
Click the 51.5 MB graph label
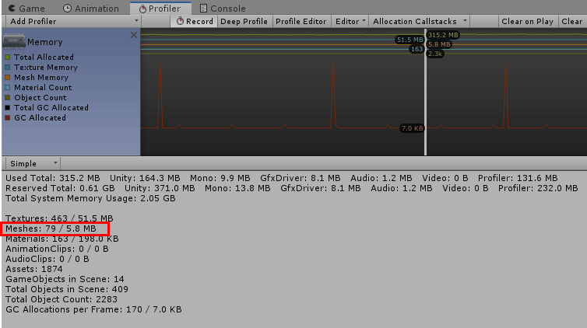pyautogui.click(x=410, y=40)
